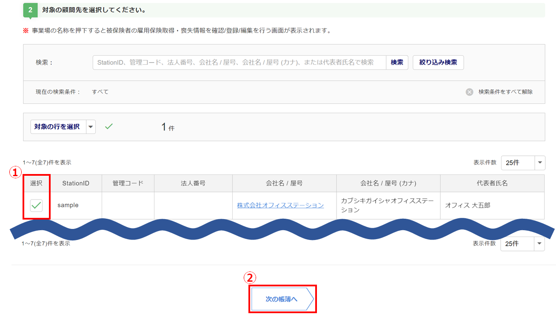Screen dimensions: 556x317
Task: Click the StationID column header
Action: (x=76, y=183)
